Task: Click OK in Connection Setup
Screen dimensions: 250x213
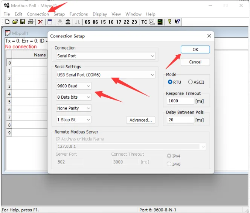Action: (195, 49)
